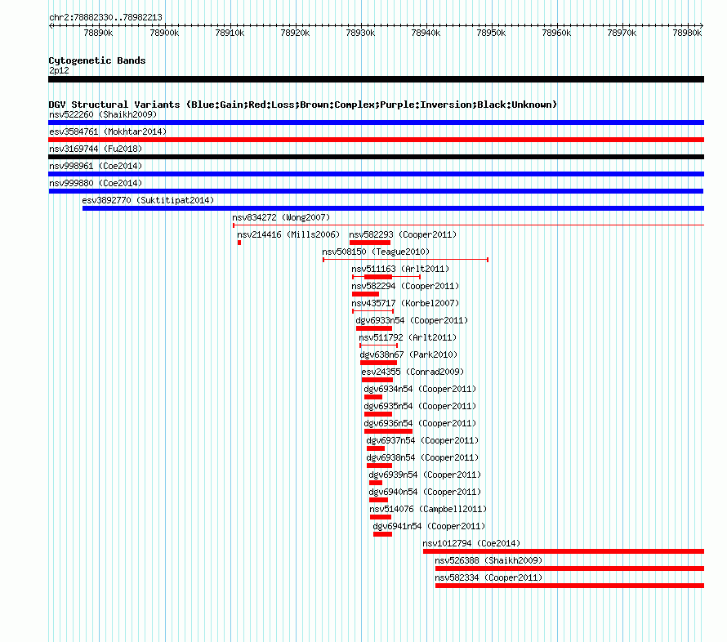Screen dimensions: 727x642
Task: Click nsv511792 (Arlt2011) label
Action: [x=408, y=337]
